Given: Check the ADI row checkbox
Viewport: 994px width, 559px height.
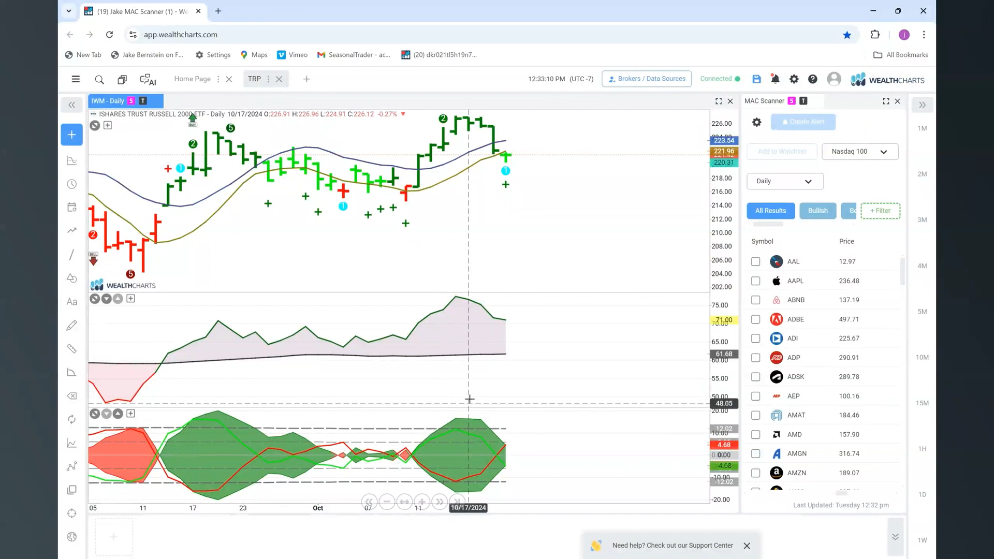Looking at the screenshot, I should click(755, 339).
